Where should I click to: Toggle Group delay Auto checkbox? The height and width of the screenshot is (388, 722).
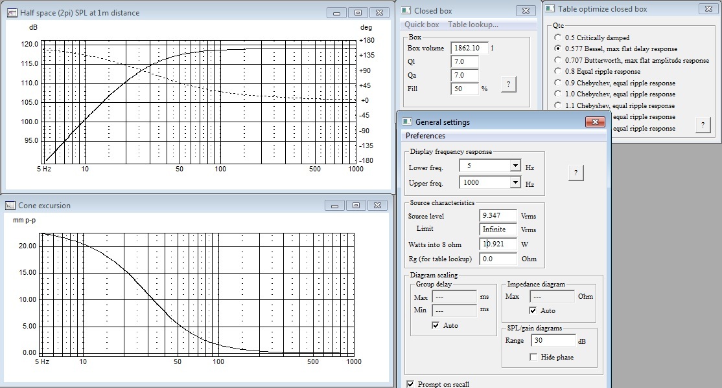coord(436,325)
